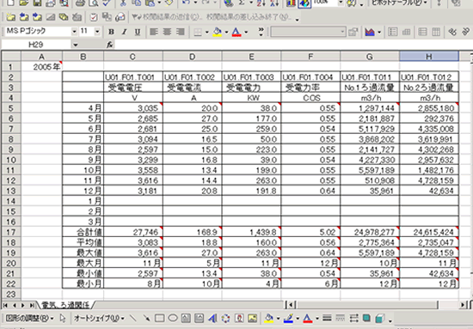The width and height of the screenshot is (473, 329).
Task: Click the Save floppy disk icon
Action: [x=37, y=3]
